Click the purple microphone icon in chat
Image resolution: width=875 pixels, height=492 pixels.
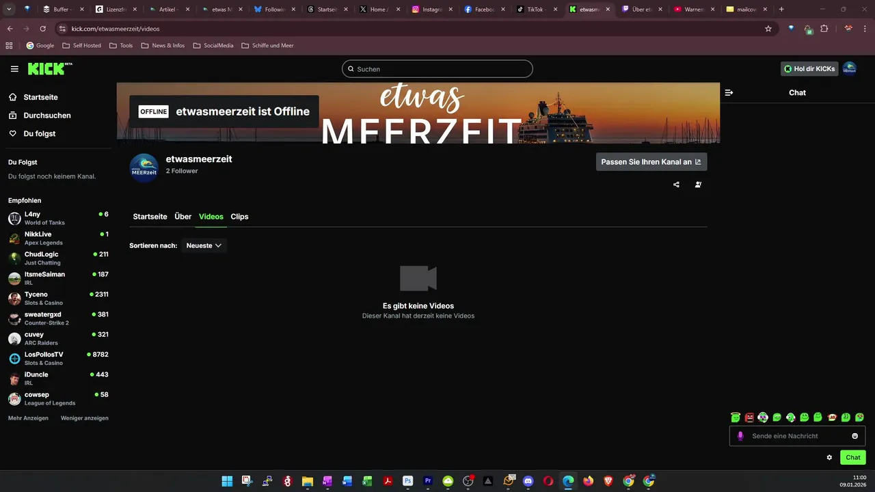point(740,436)
